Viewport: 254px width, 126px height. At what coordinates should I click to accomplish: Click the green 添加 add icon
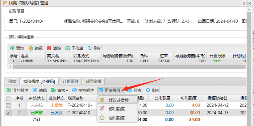12,48
